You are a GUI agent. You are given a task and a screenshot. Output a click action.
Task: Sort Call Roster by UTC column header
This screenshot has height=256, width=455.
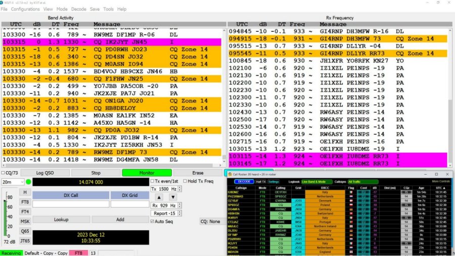(441, 188)
